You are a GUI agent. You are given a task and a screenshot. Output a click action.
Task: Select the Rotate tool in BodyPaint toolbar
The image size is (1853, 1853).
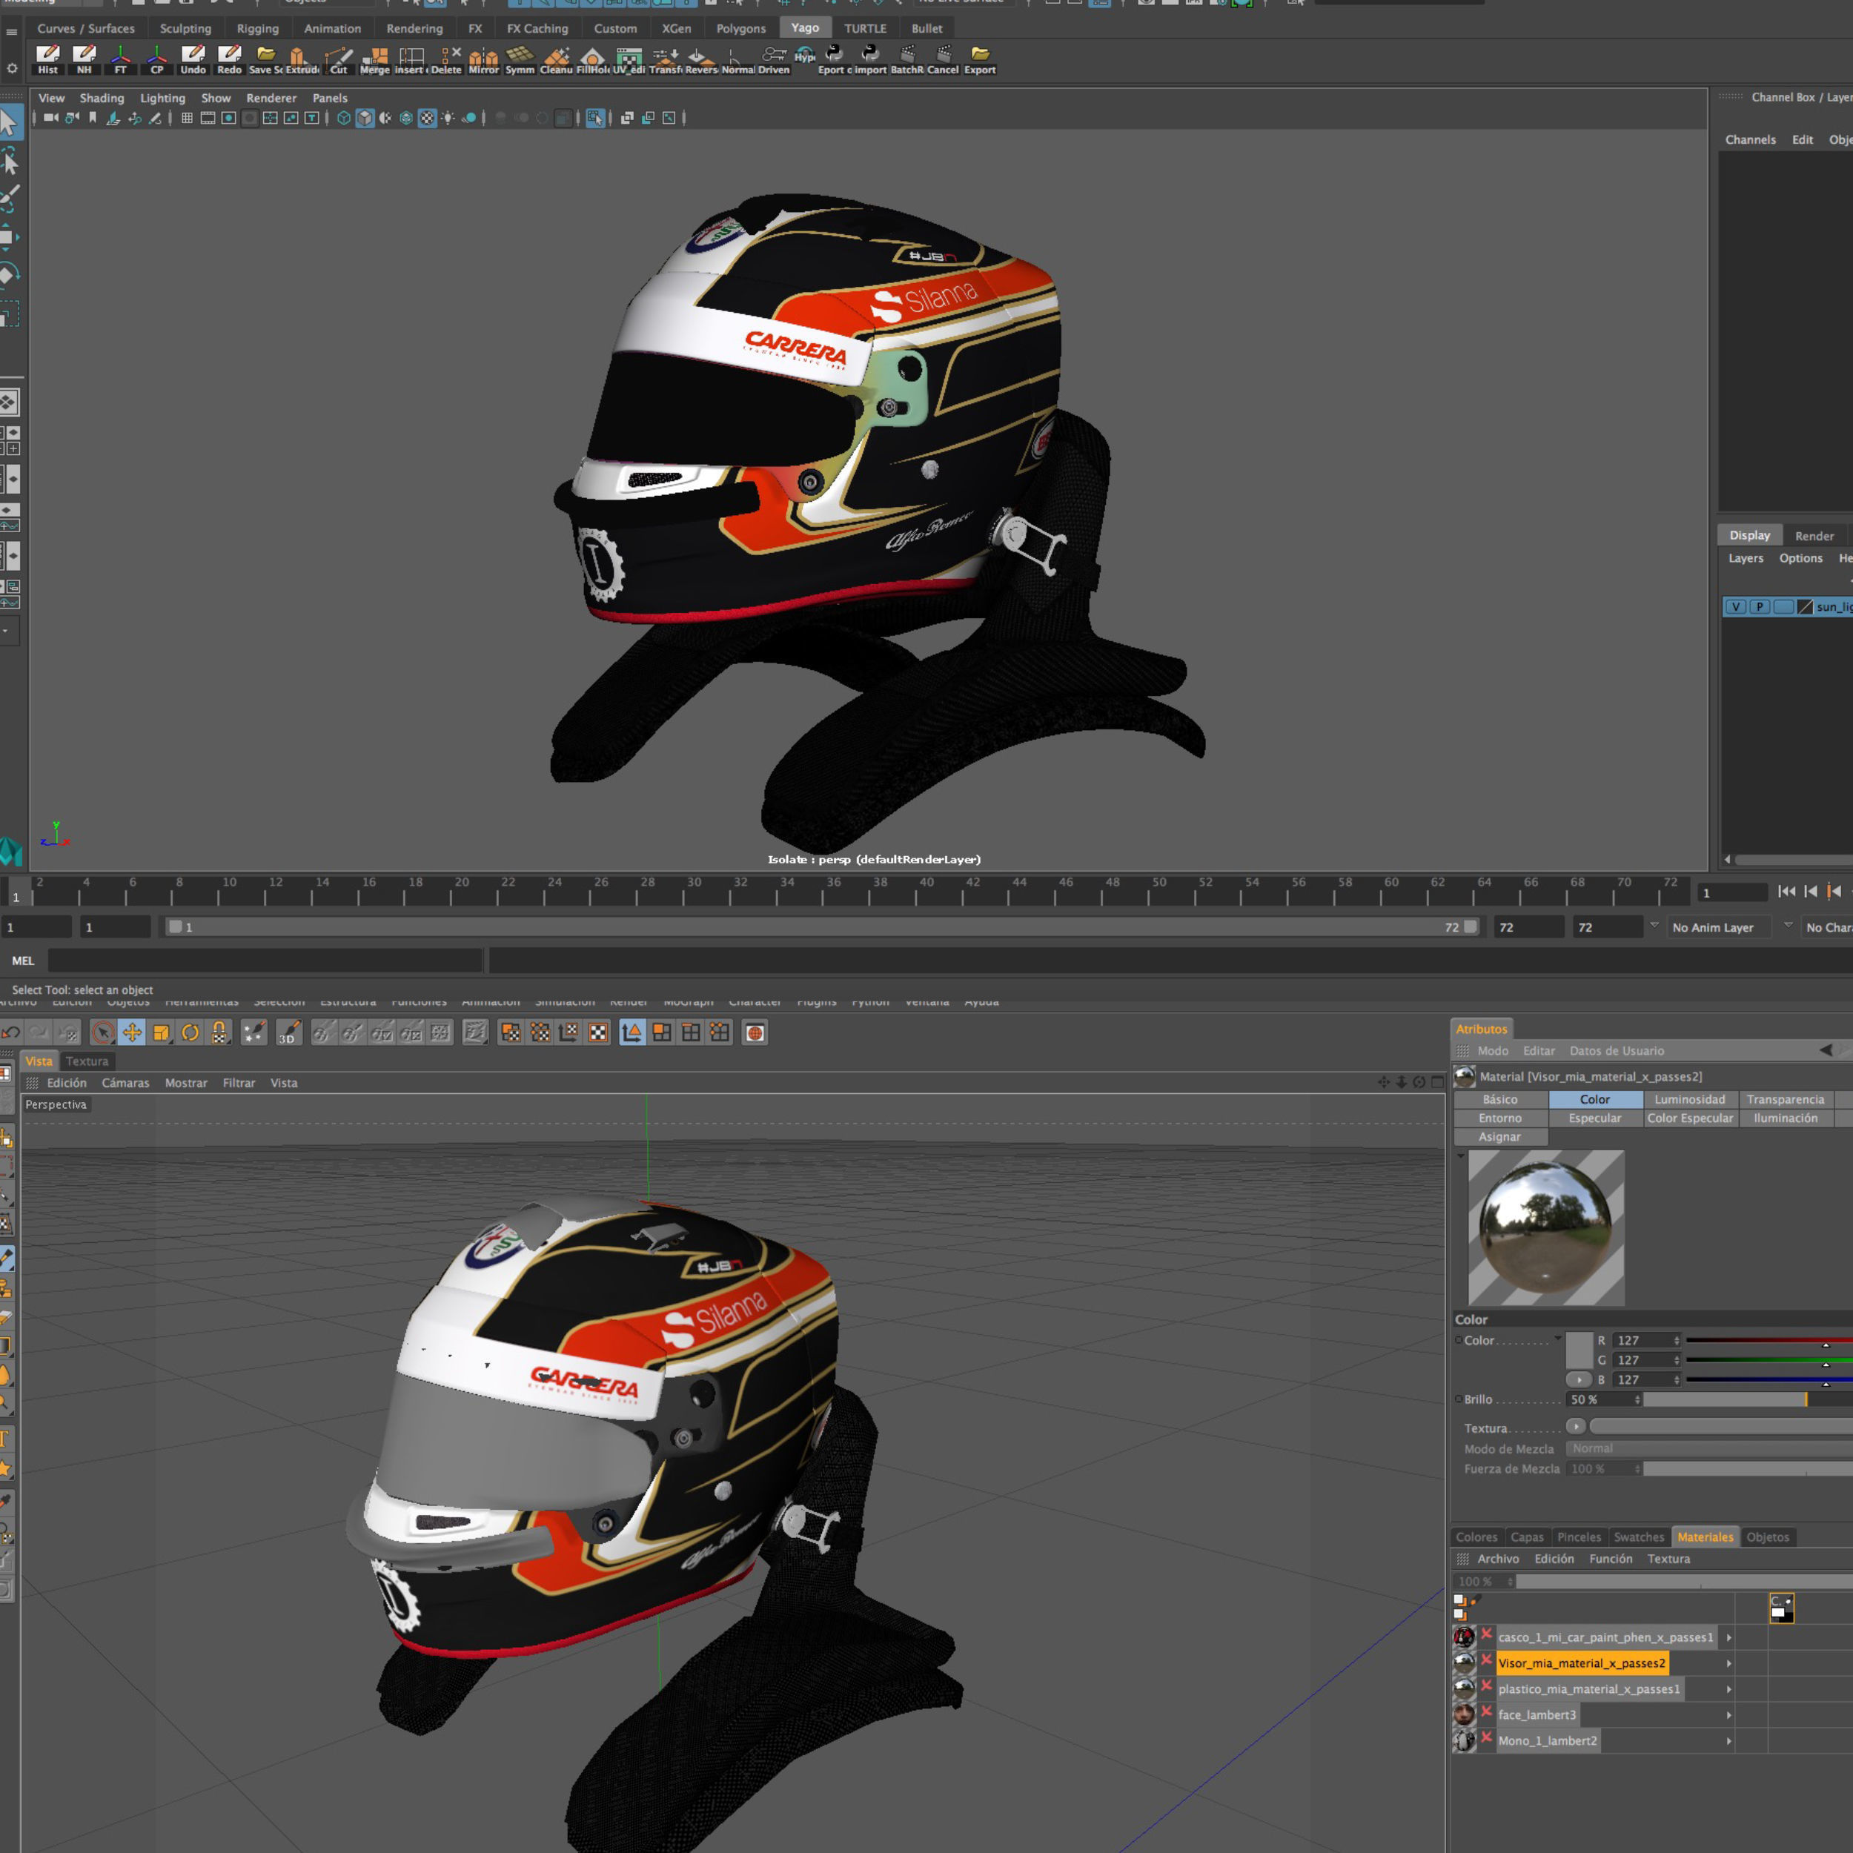(190, 1032)
